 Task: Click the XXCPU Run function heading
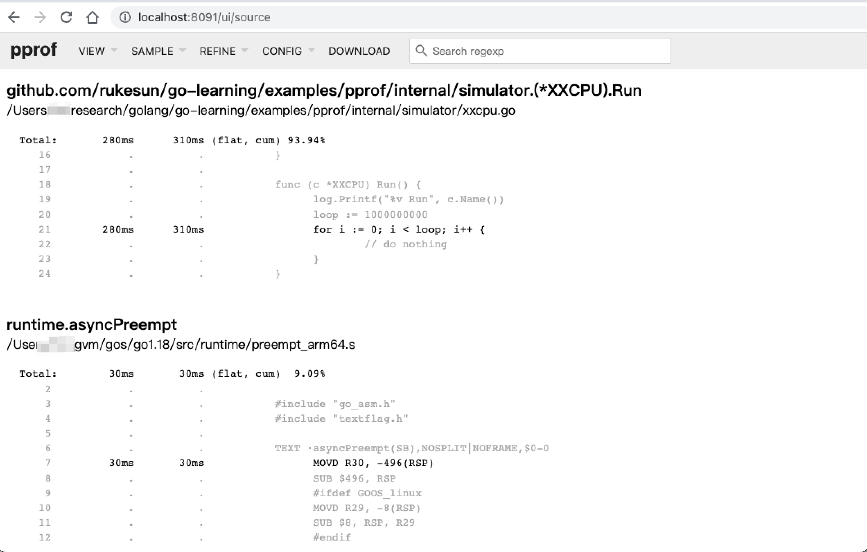(x=323, y=90)
